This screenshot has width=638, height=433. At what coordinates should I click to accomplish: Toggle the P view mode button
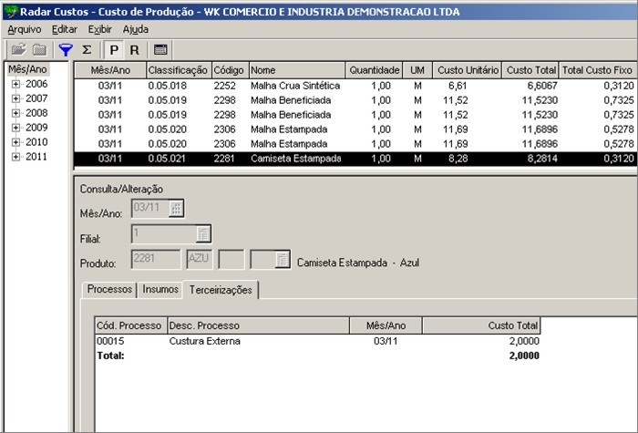pyautogui.click(x=114, y=50)
